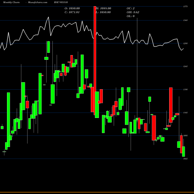194x194 pixels.
Task: Click the tallest red candlestick reaching the chart top
Action: coord(95,61)
